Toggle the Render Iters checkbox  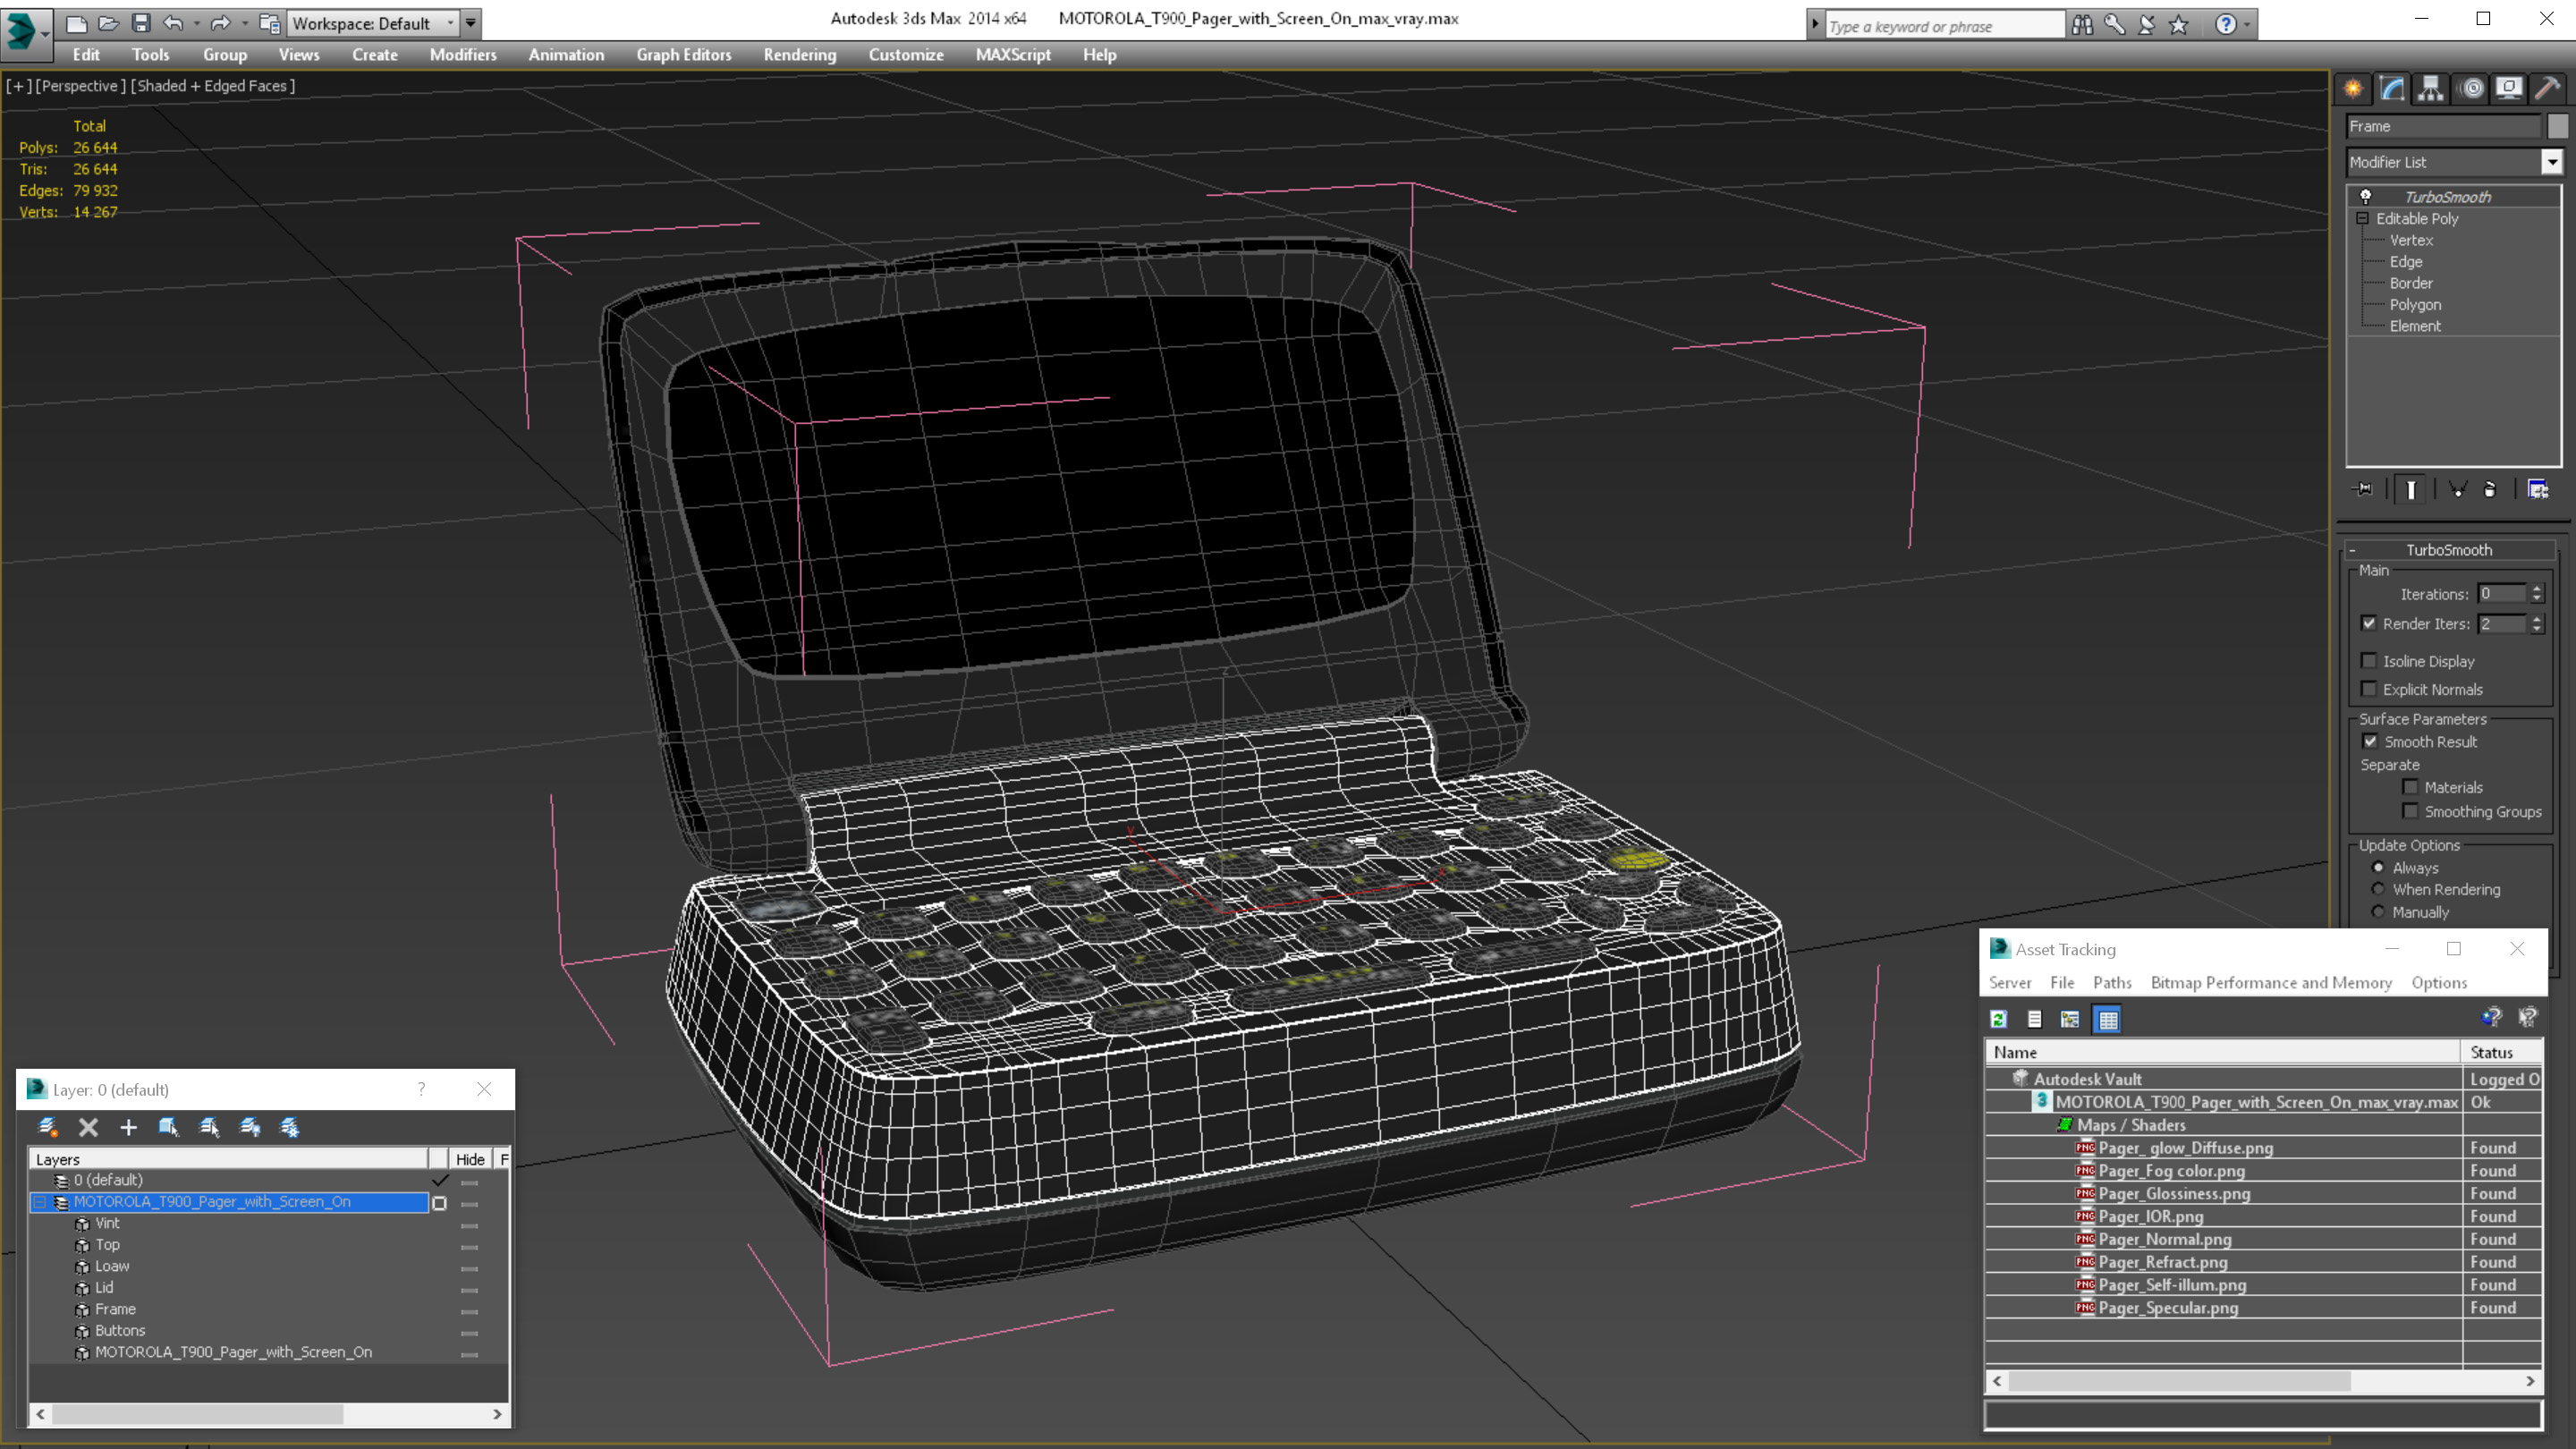2368,623
